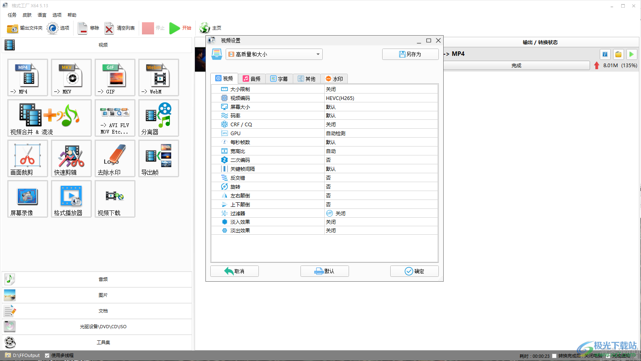Screen dimensions: 641x361
Task: Toggle 转换完成后:关闭电脑 checkbox
Action: click(x=554, y=356)
